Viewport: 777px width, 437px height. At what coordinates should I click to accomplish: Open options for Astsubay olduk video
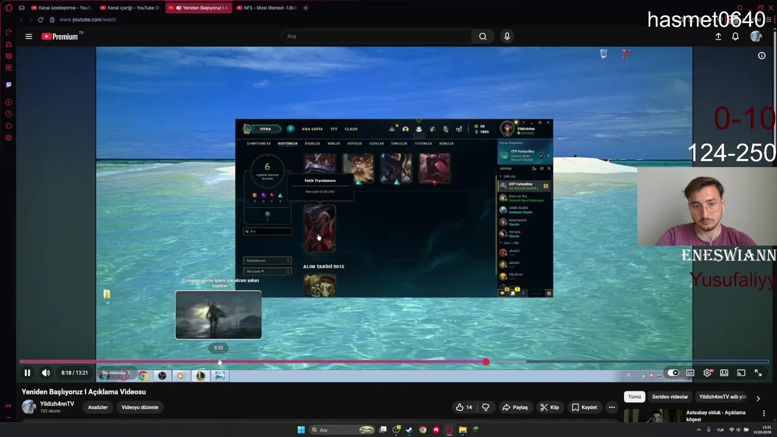(x=764, y=413)
